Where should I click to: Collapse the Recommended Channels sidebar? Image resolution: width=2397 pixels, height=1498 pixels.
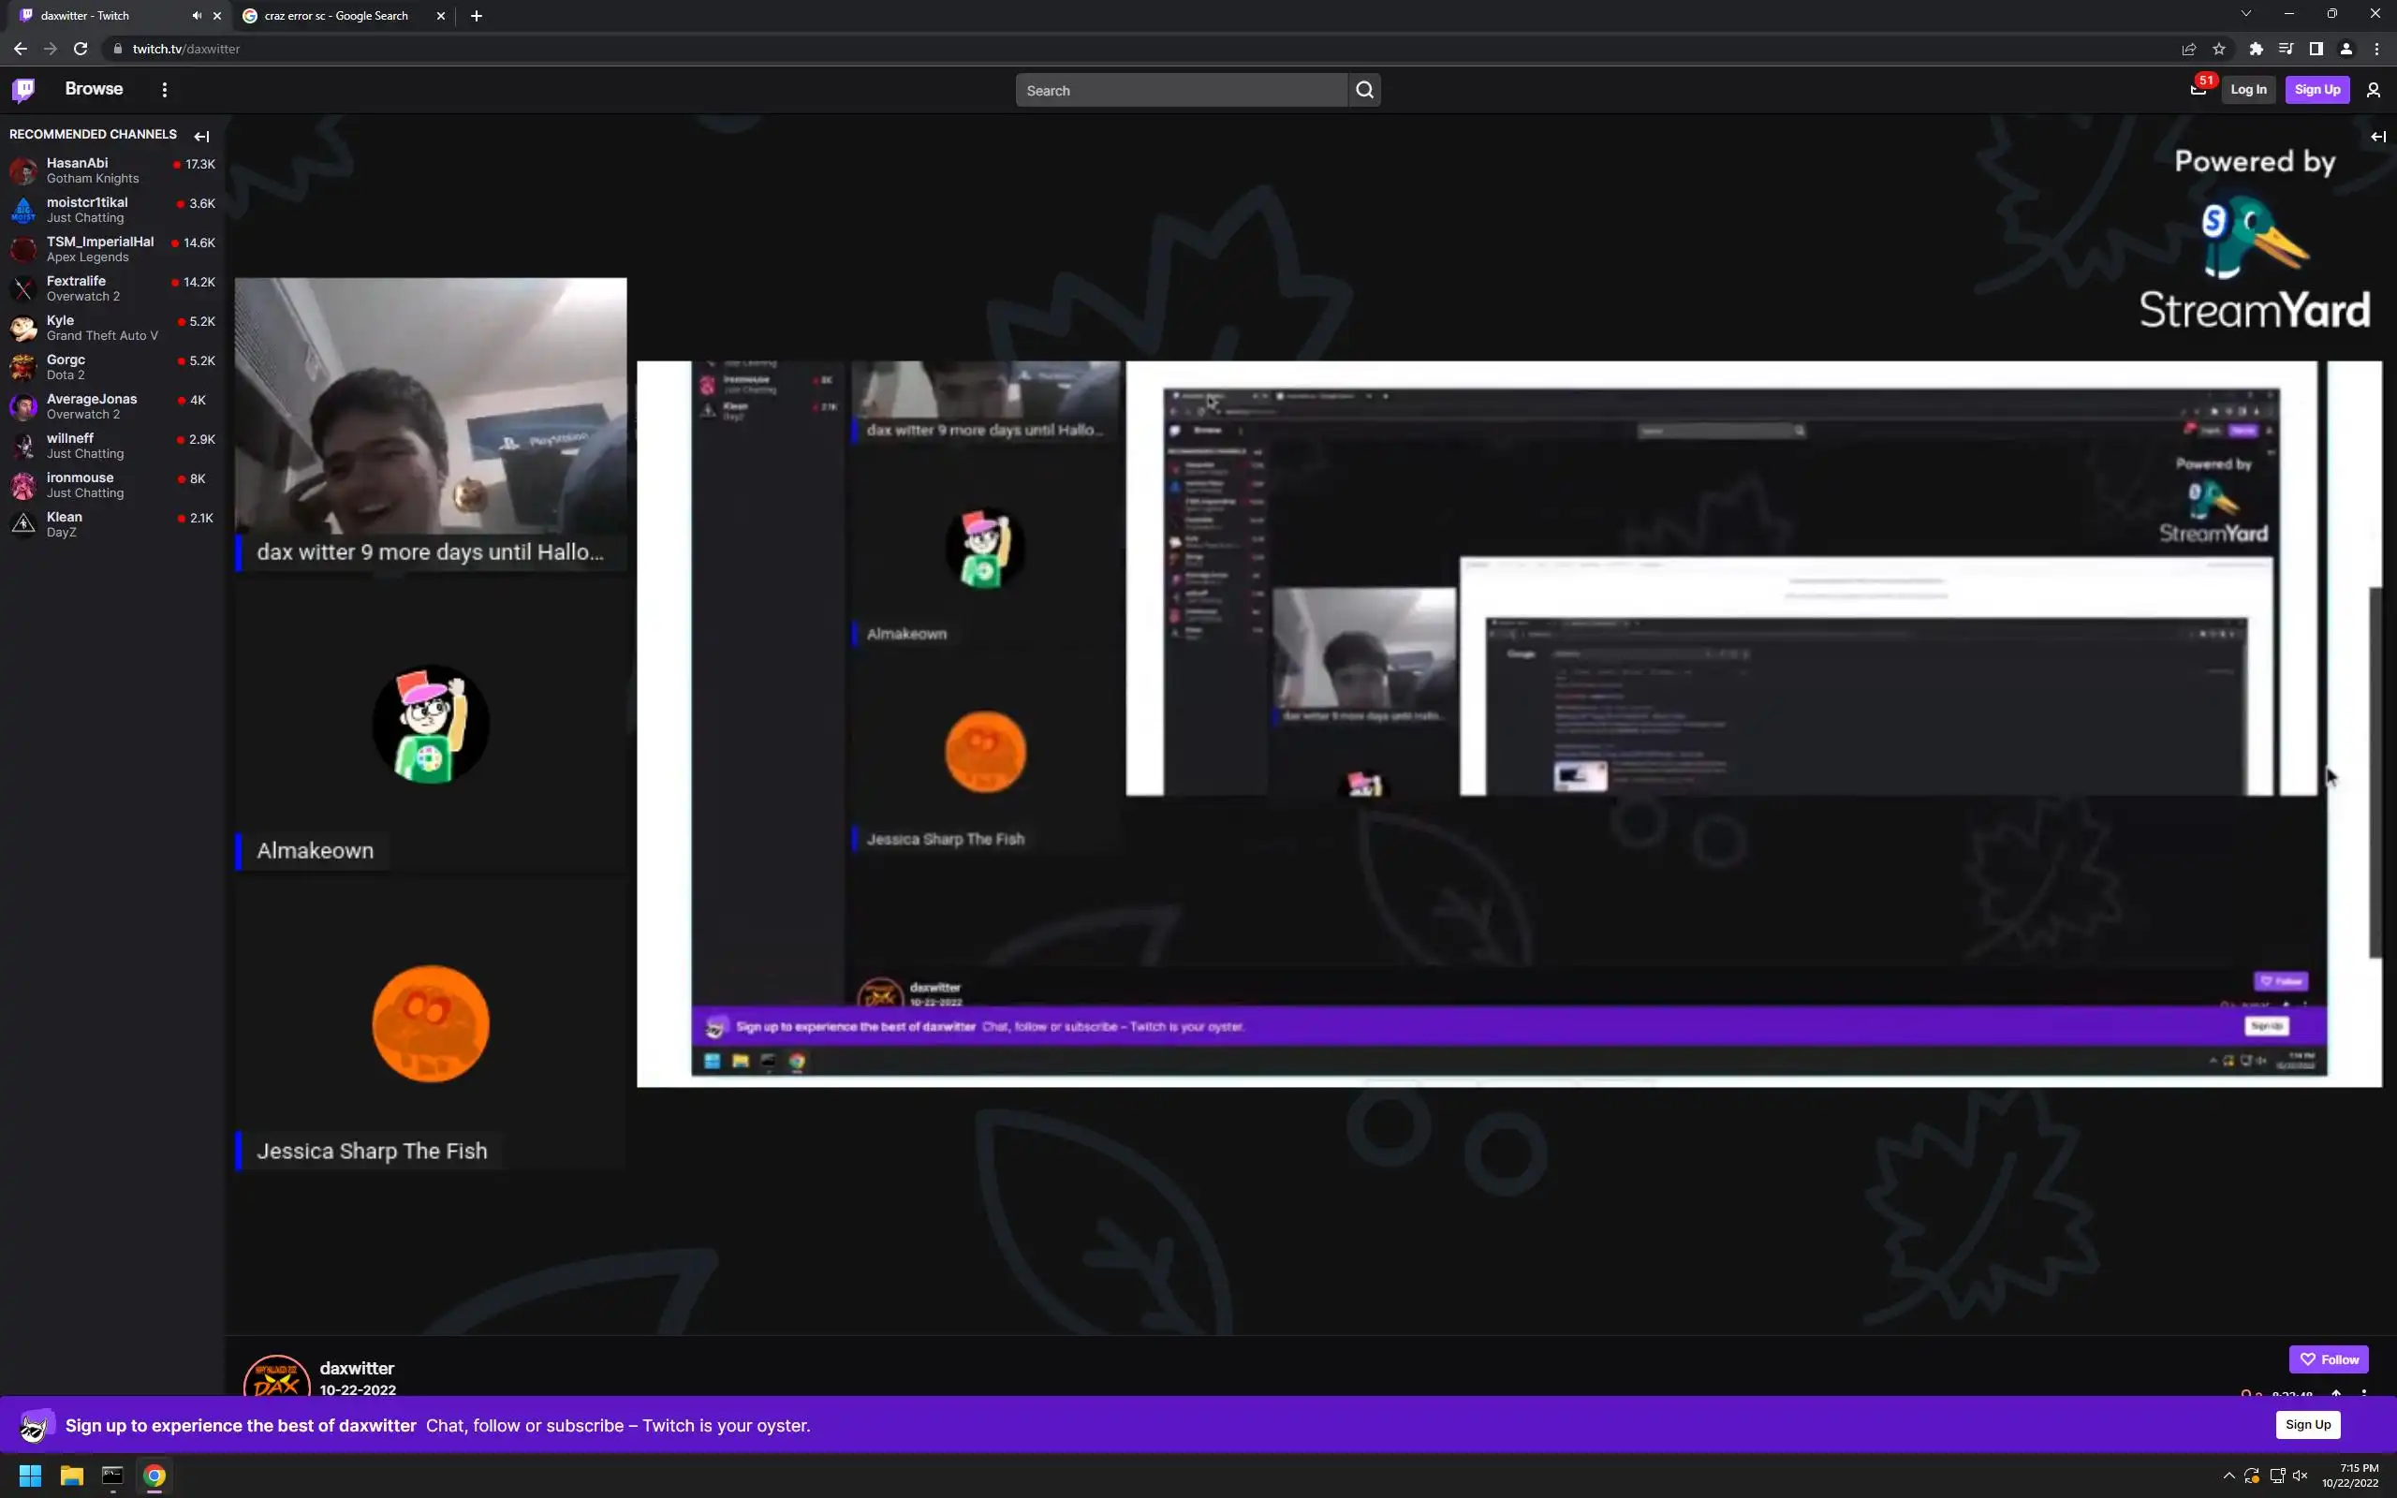[x=202, y=137]
